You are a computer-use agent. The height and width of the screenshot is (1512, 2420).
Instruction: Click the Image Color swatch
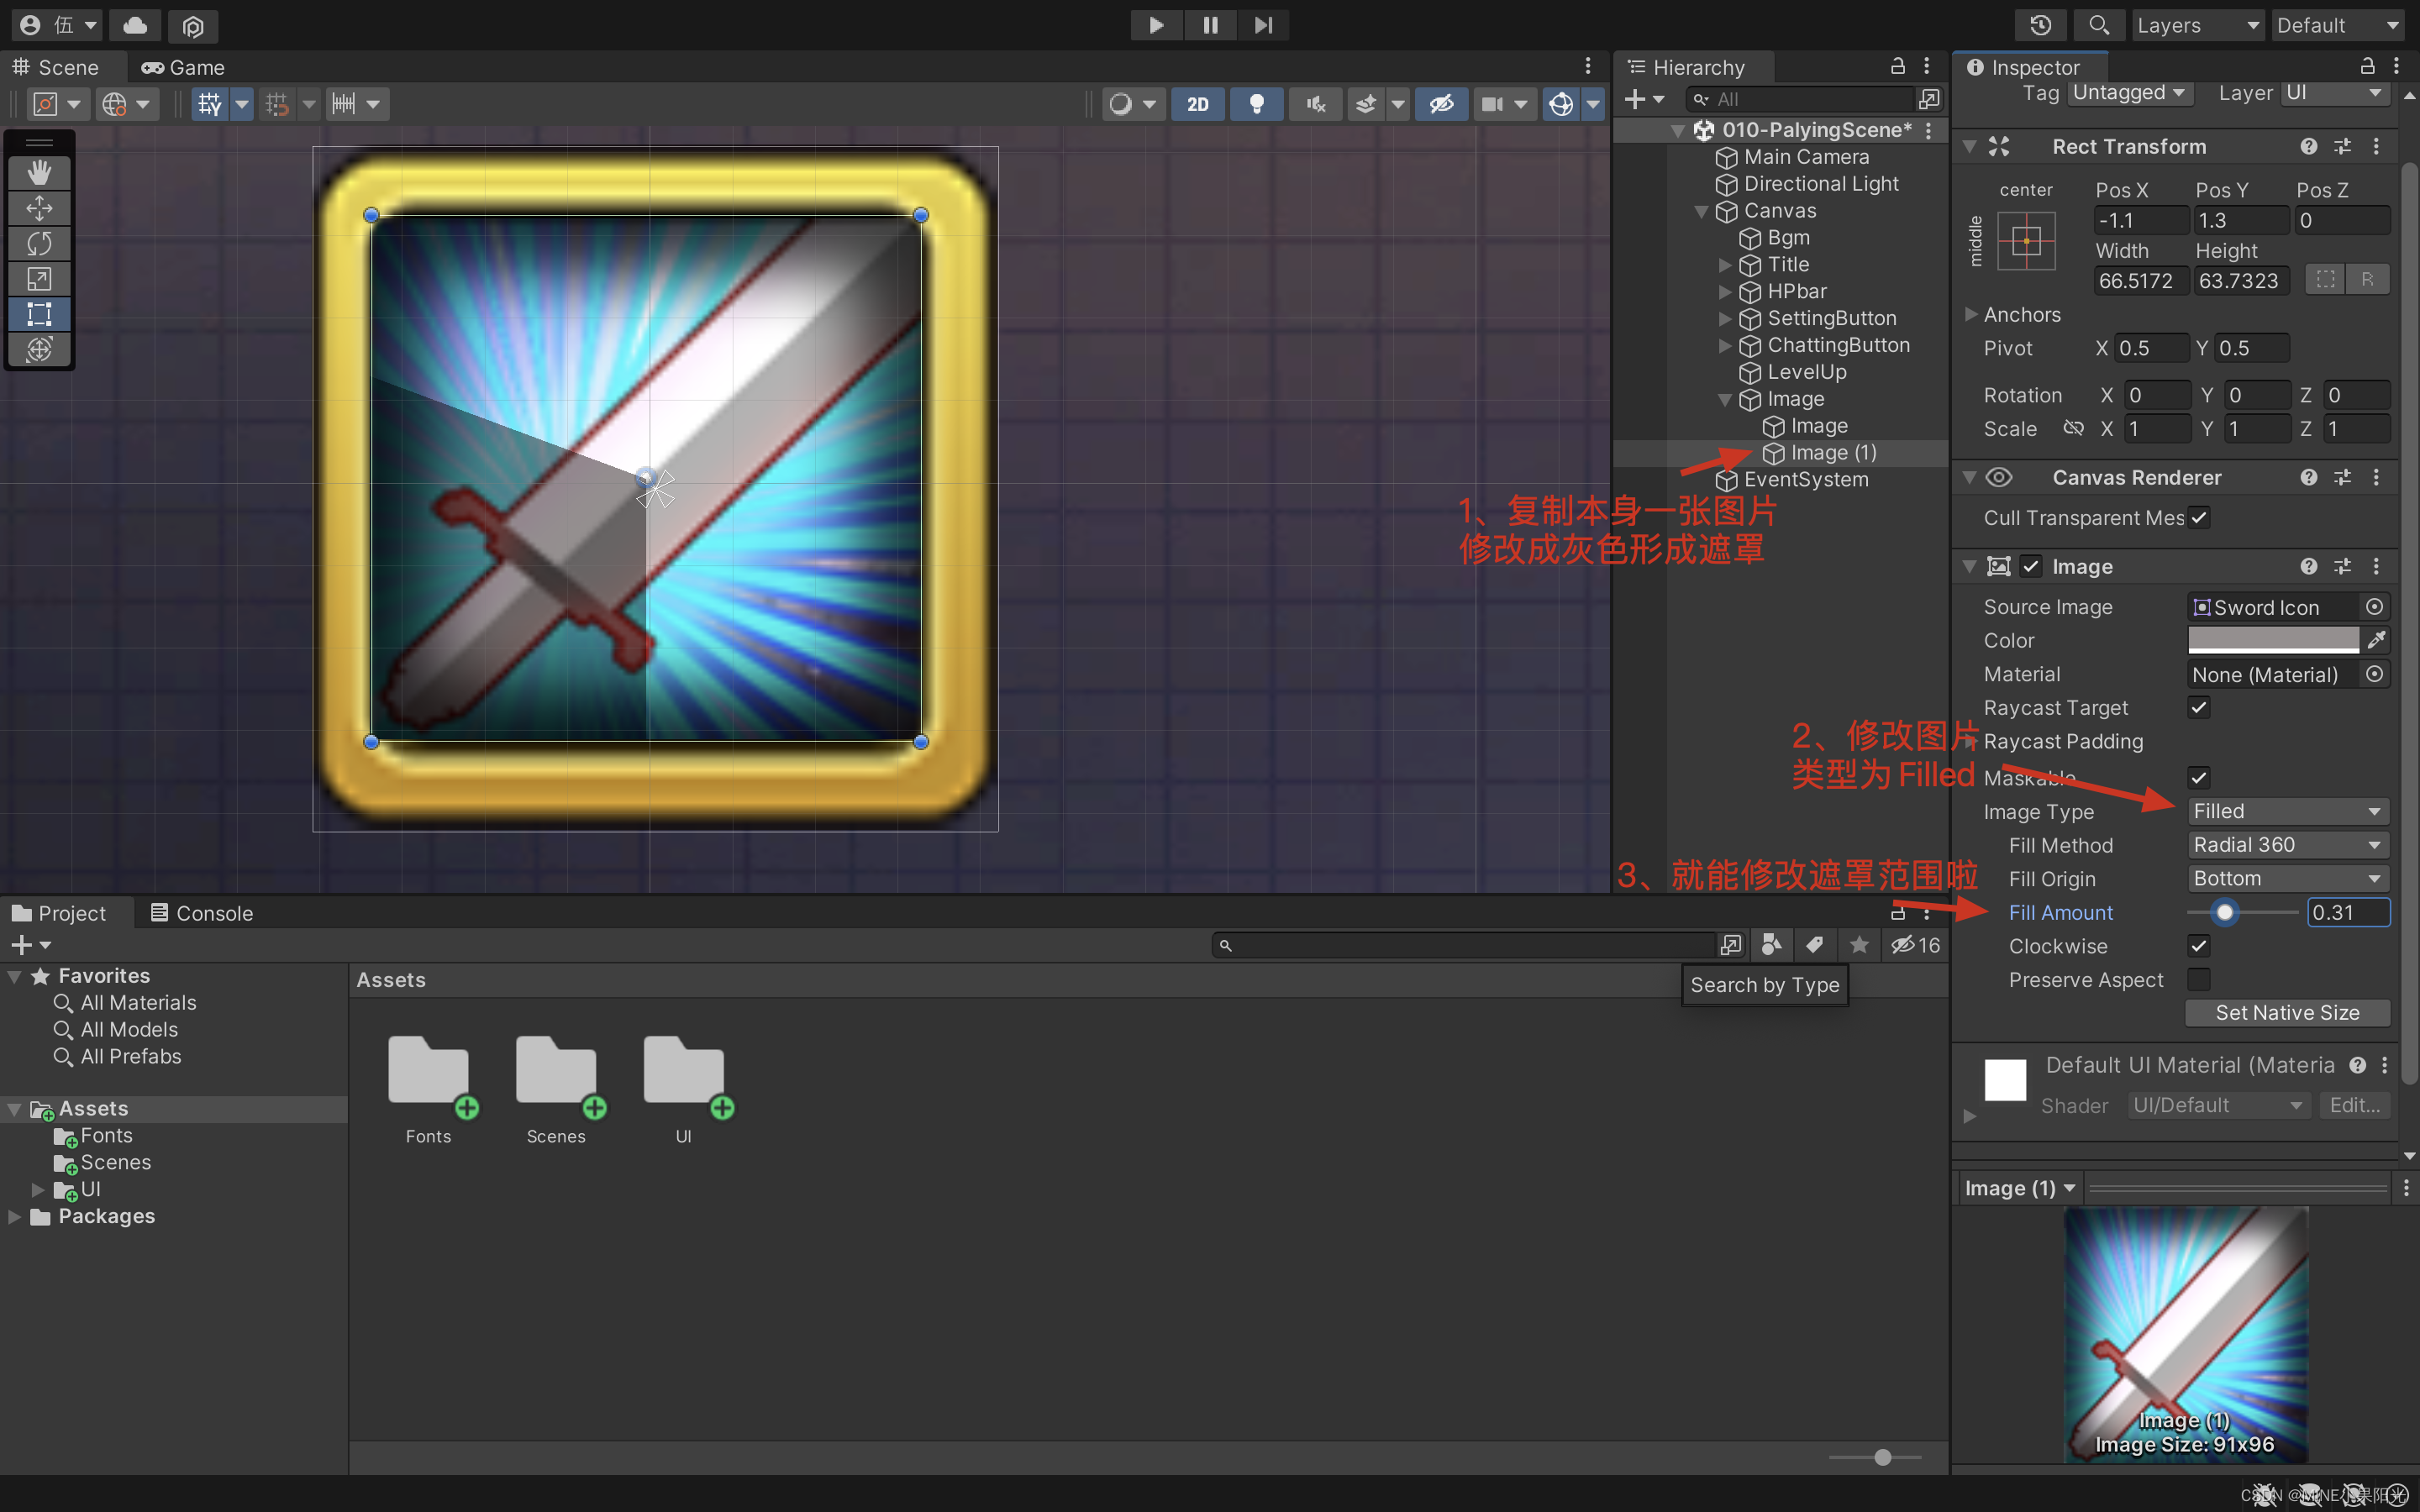[2272, 640]
